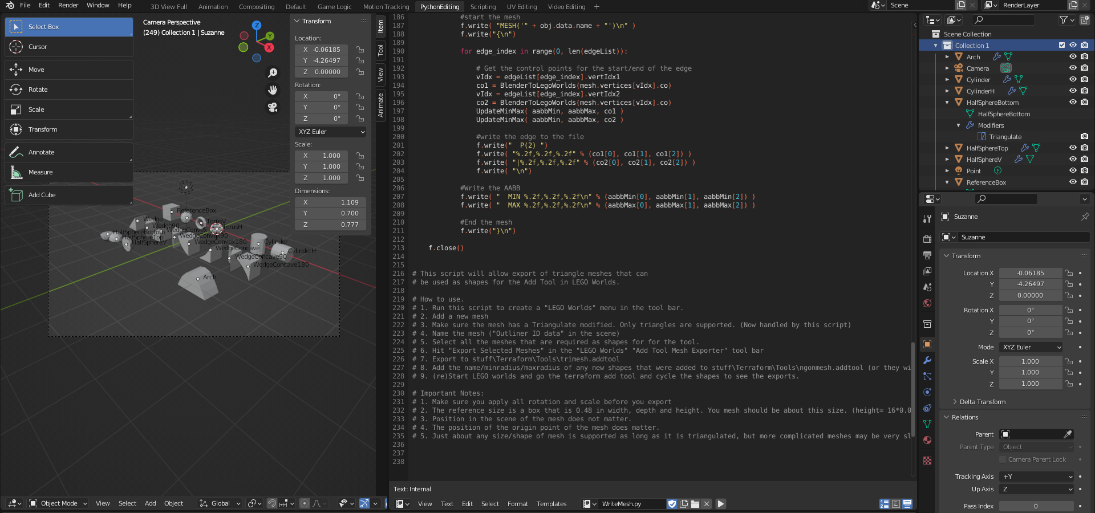
Task: Click the Select Box tool button
Action: pos(69,27)
